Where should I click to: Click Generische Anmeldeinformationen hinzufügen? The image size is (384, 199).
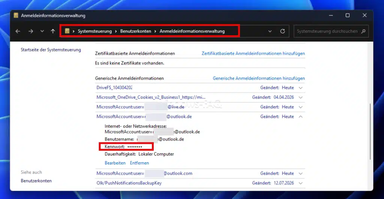(259, 78)
